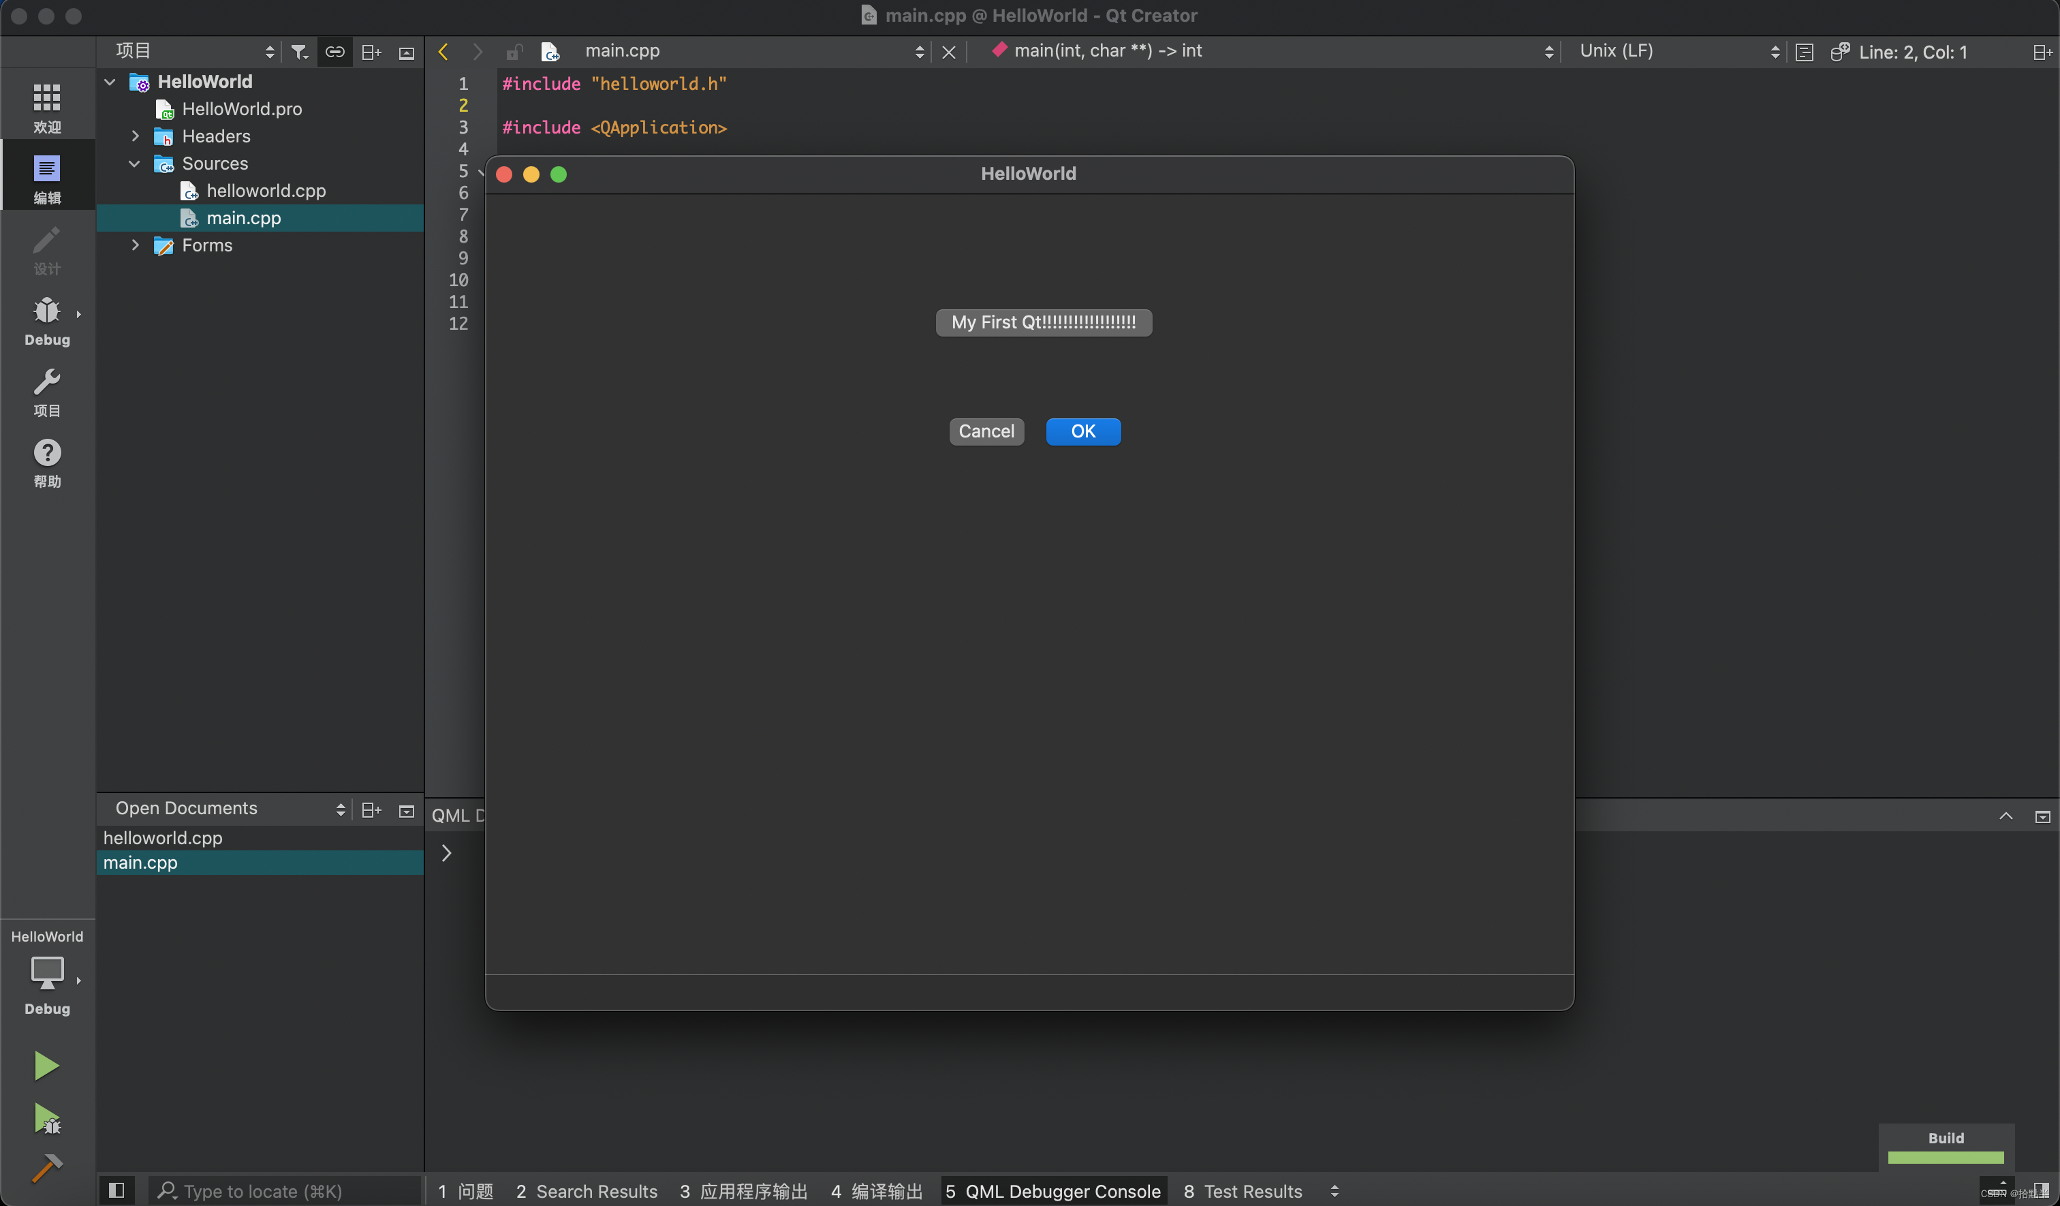Open the Help (帮助) mode

(46, 463)
